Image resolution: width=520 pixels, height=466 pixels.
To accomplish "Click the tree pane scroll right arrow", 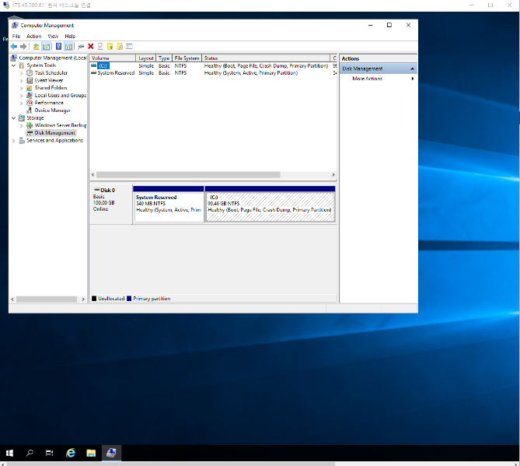I will (x=83, y=300).
